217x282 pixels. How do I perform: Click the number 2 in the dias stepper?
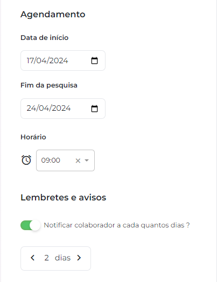[46, 258]
